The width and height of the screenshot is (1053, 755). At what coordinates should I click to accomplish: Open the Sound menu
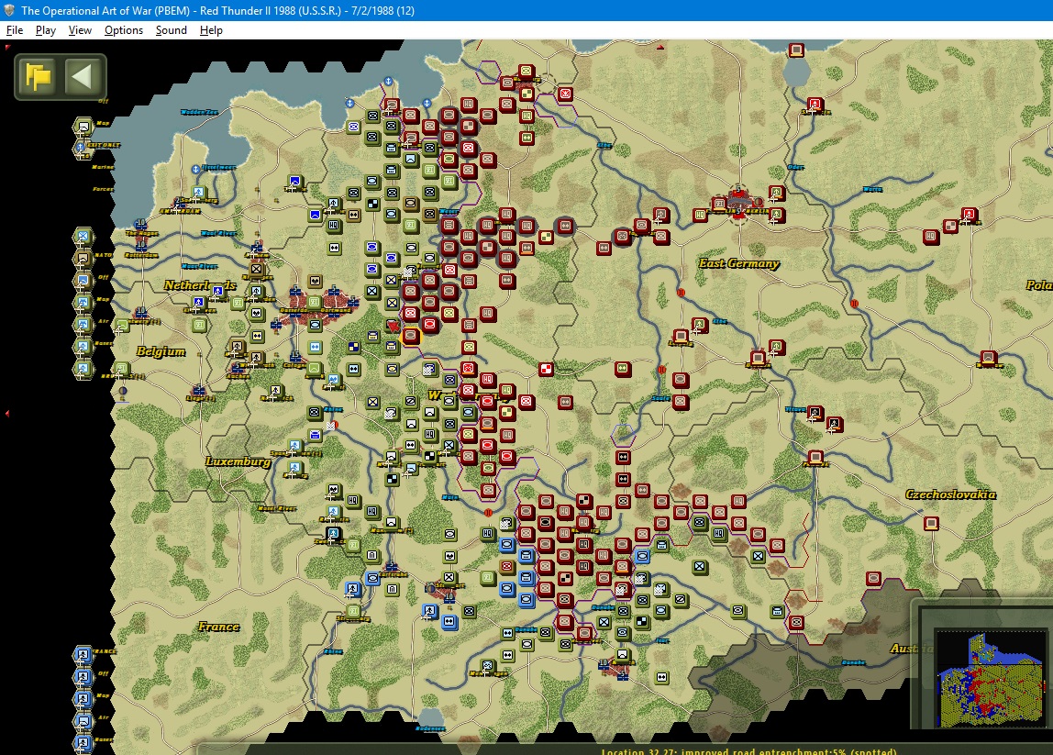pyautogui.click(x=172, y=30)
